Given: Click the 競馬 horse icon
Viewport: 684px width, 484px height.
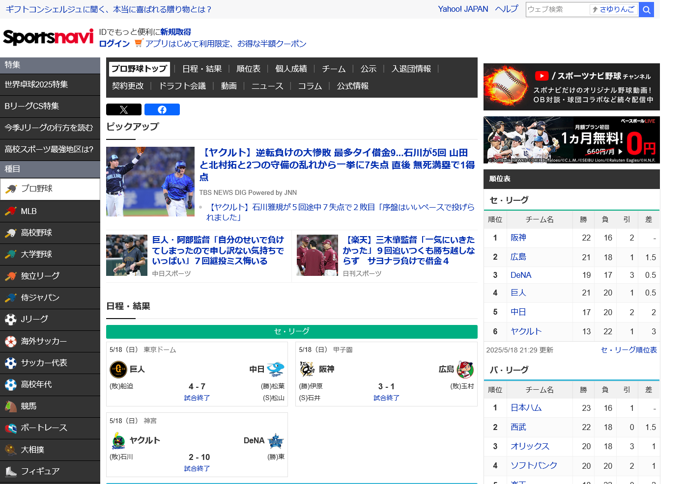Looking at the screenshot, I should coord(11,406).
